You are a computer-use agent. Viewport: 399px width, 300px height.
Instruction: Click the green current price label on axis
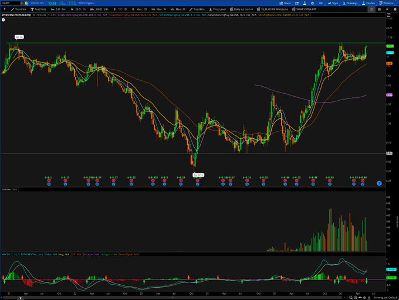point(390,46)
